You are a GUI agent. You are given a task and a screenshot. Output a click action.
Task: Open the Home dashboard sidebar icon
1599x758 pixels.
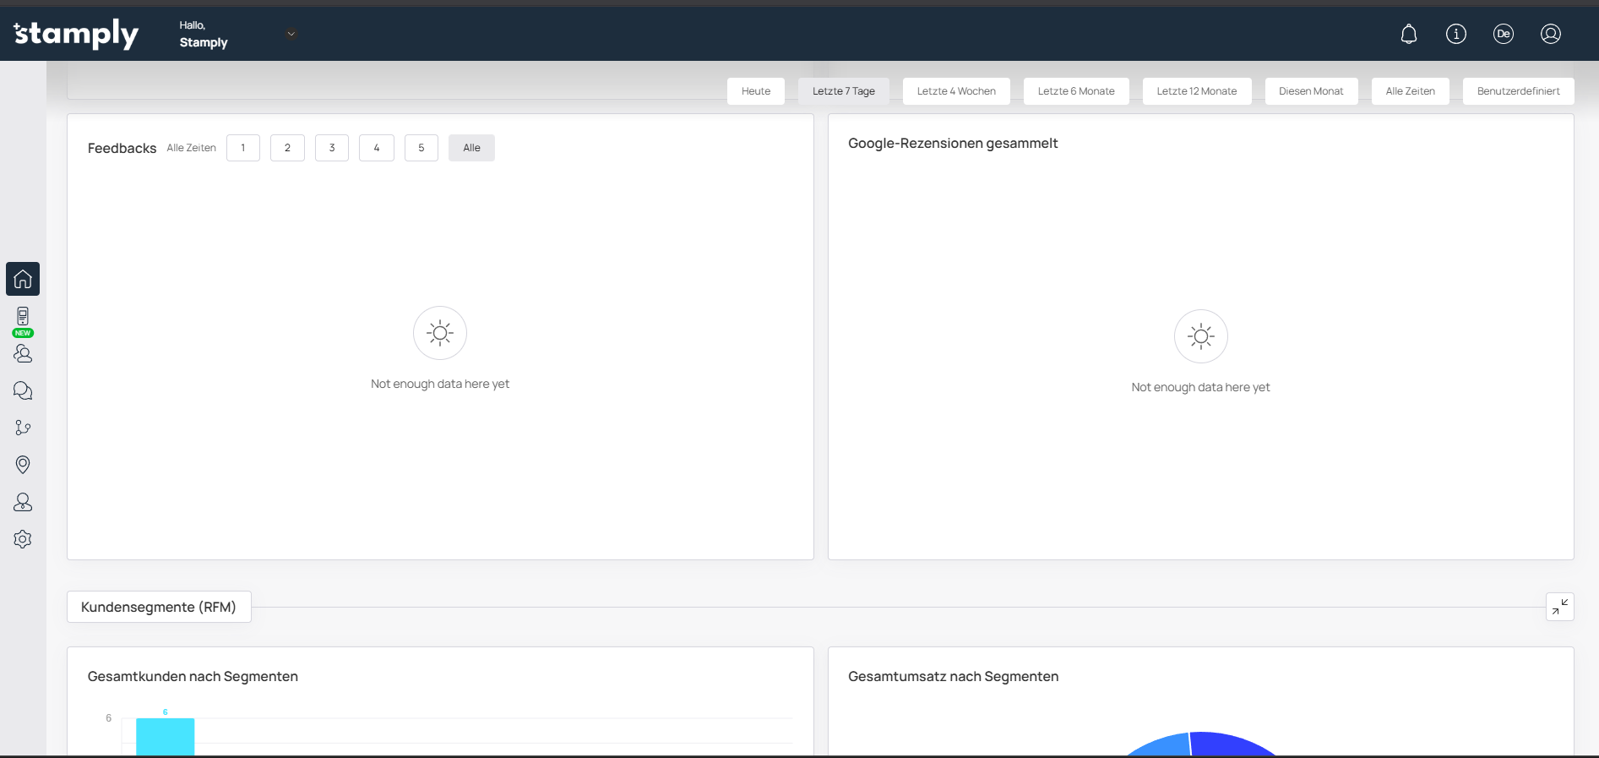23,279
